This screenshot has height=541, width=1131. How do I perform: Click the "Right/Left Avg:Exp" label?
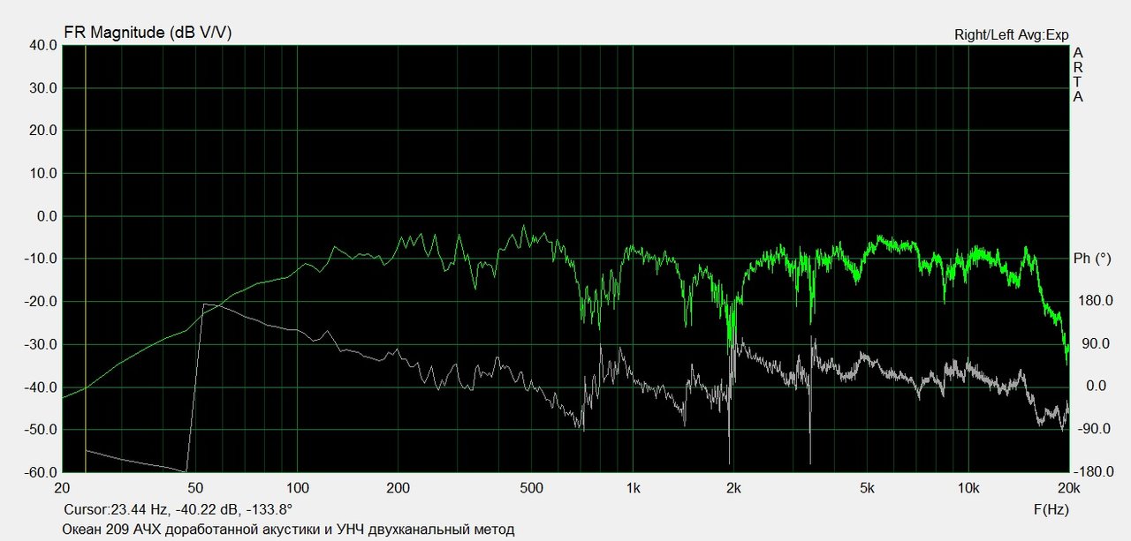[1011, 35]
